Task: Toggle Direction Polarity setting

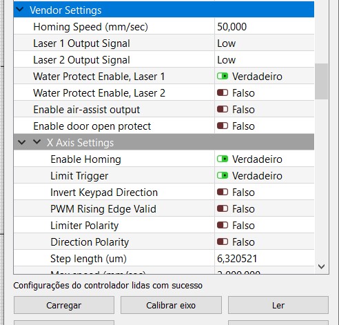Action: pyautogui.click(x=223, y=242)
